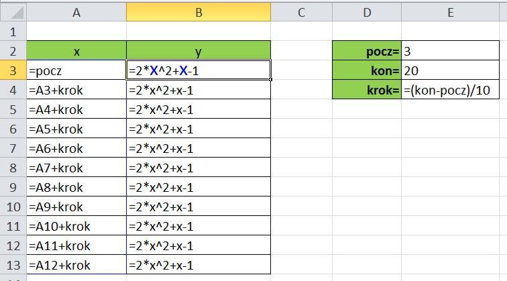Select cell =A7+krok in column A
Viewport: 507px width, 281px height.
point(76,168)
